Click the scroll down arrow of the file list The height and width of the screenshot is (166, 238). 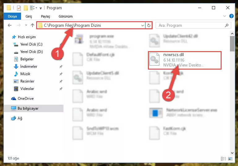click(232, 153)
